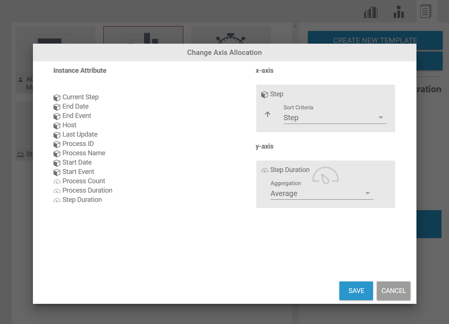Select the End Date attribute

(x=76, y=106)
